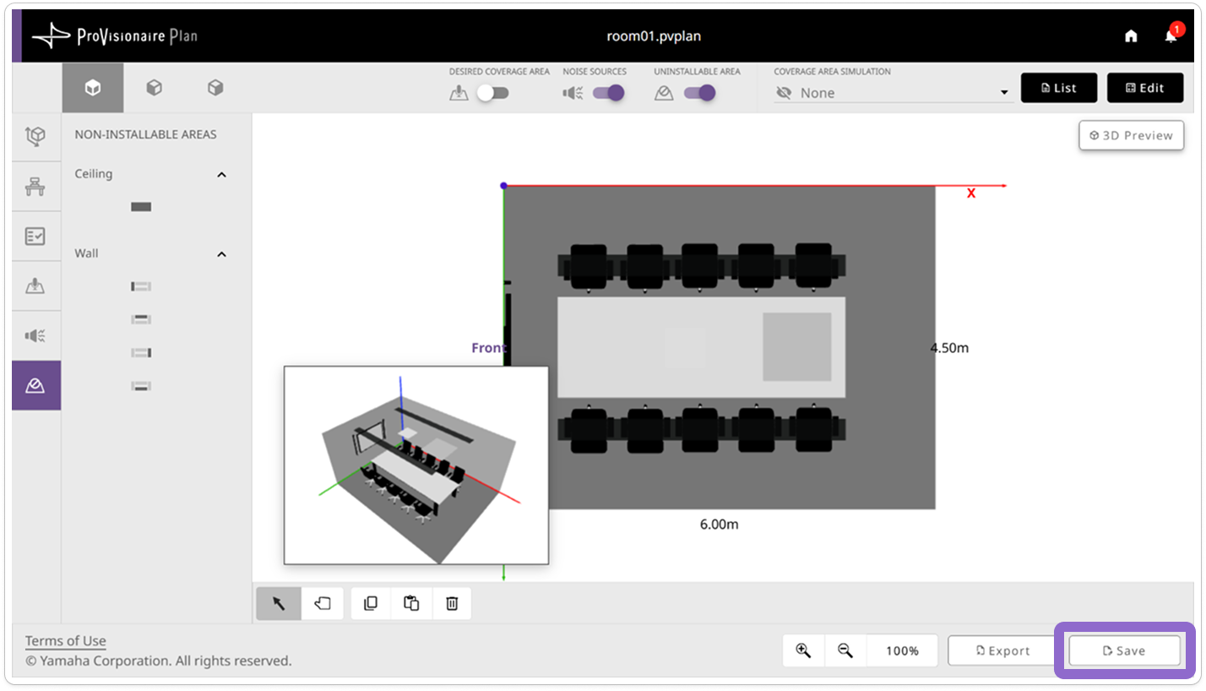Screen dimensions: 1206x691
Task: Select the right wall area icon
Action: [x=141, y=352]
